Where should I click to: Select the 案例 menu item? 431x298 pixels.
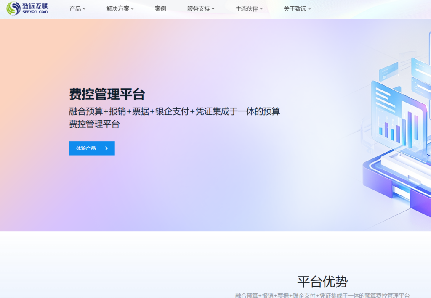pos(160,8)
